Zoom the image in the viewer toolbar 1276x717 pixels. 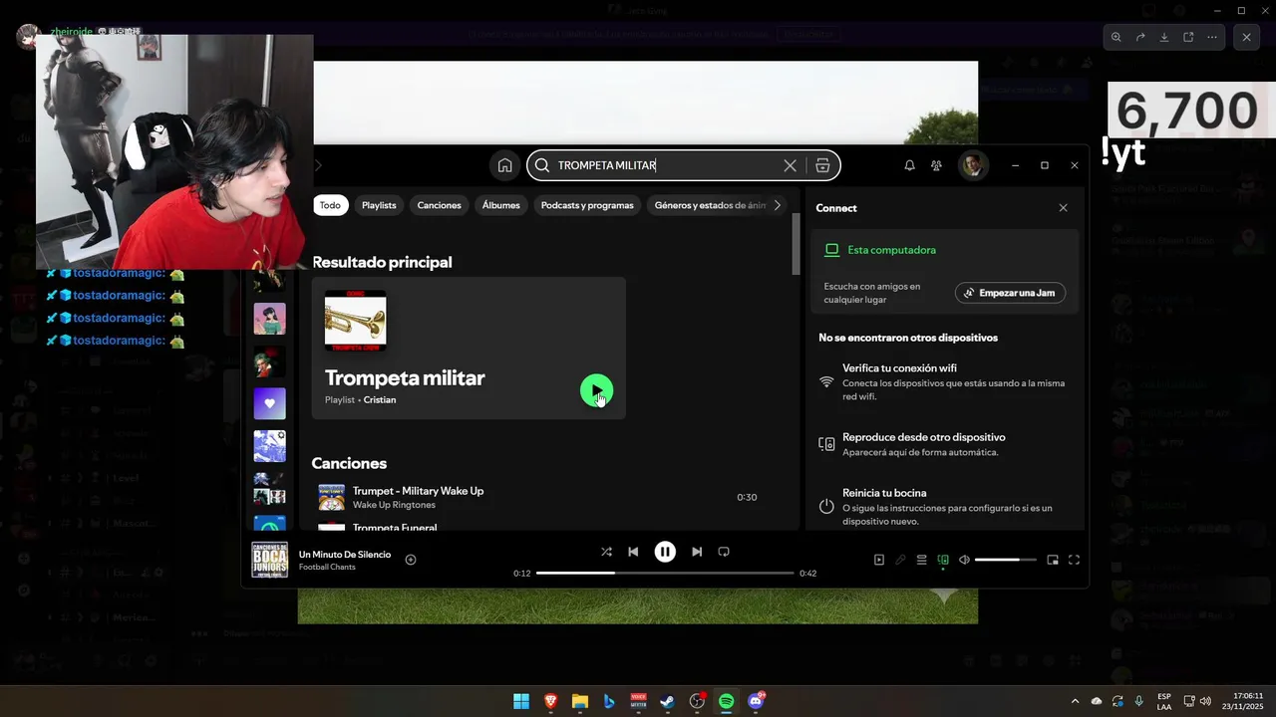[x=1116, y=37]
